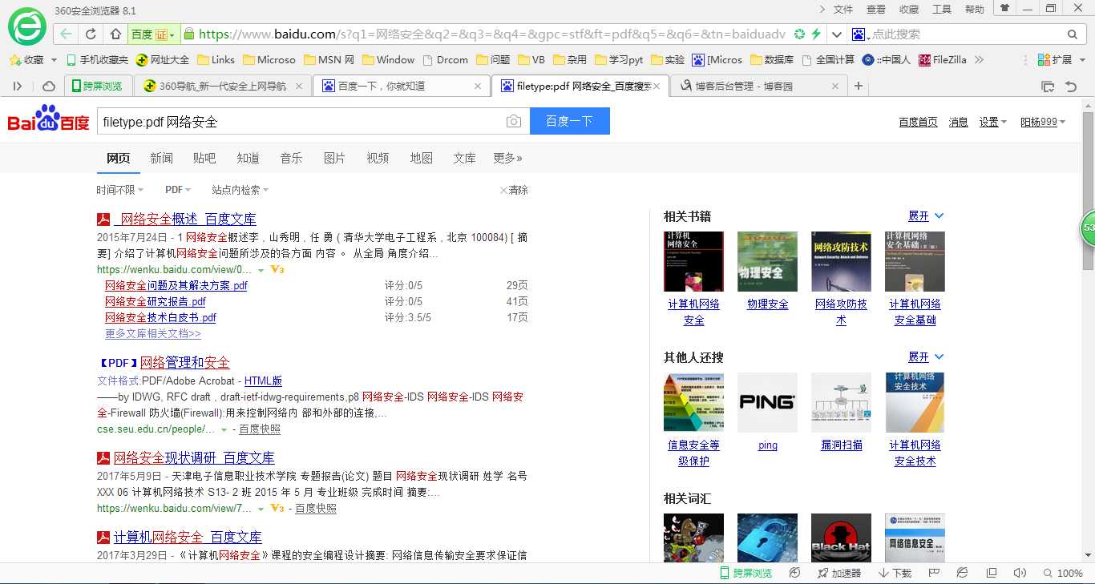Open 网络安全技术白皮书.pdf link
Image resolution: width=1095 pixels, height=584 pixels.
[160, 317]
